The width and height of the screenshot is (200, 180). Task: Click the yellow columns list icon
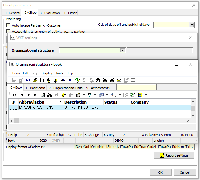click(x=140, y=95)
